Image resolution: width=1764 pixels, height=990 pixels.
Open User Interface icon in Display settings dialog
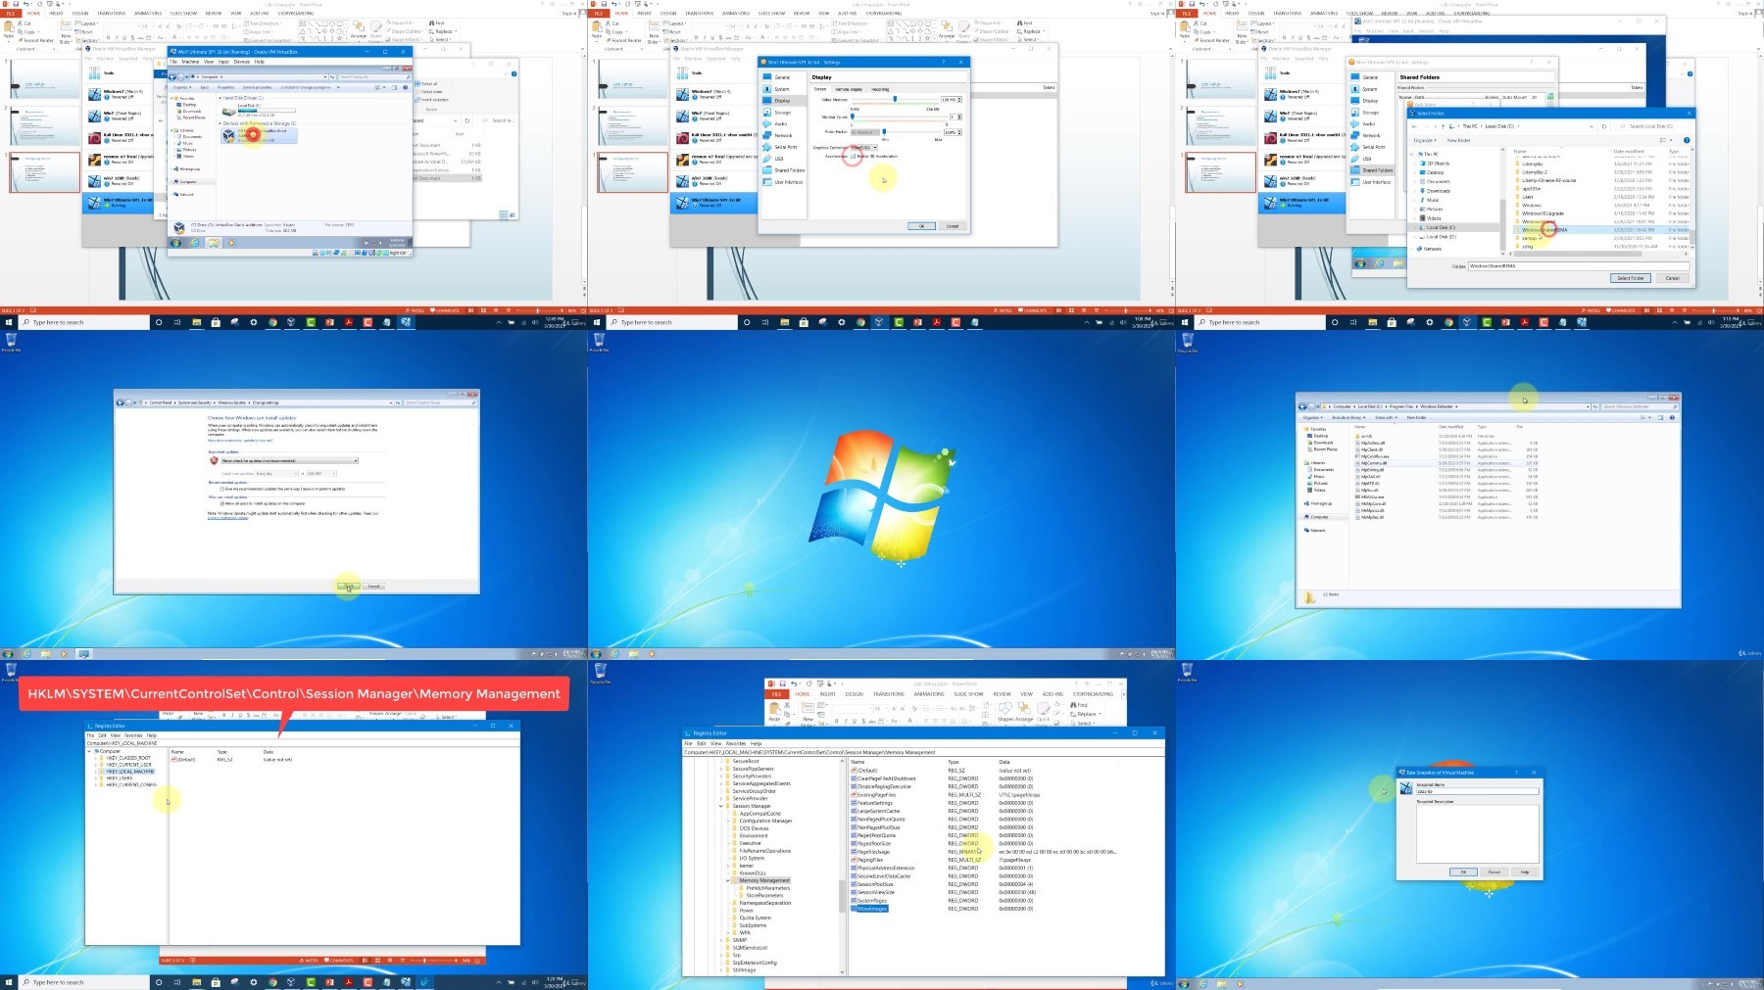pyautogui.click(x=767, y=182)
